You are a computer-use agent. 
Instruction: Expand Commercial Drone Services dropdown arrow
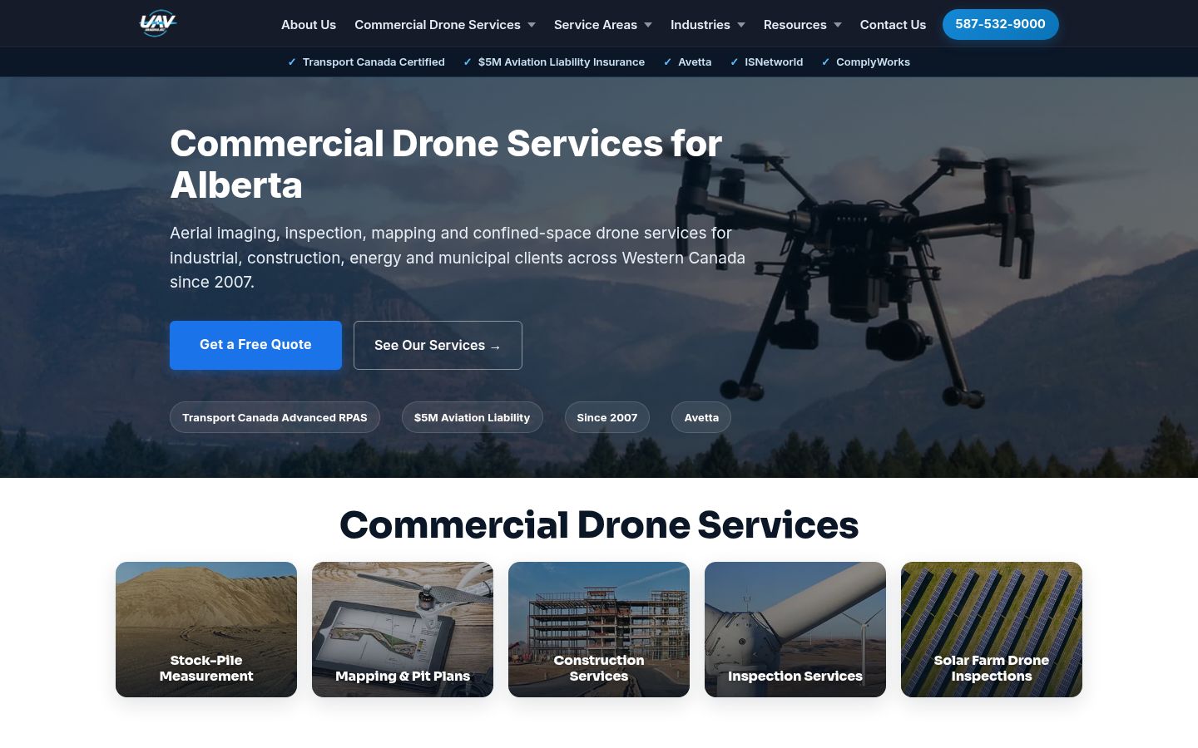532,25
